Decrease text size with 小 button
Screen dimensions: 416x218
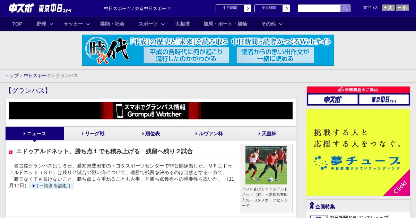click(x=402, y=8)
